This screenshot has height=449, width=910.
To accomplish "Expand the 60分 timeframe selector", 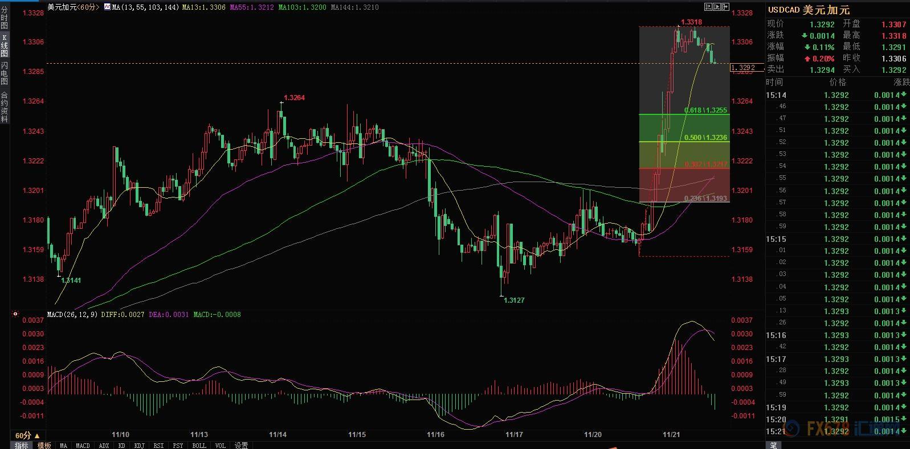I will (x=27, y=435).
